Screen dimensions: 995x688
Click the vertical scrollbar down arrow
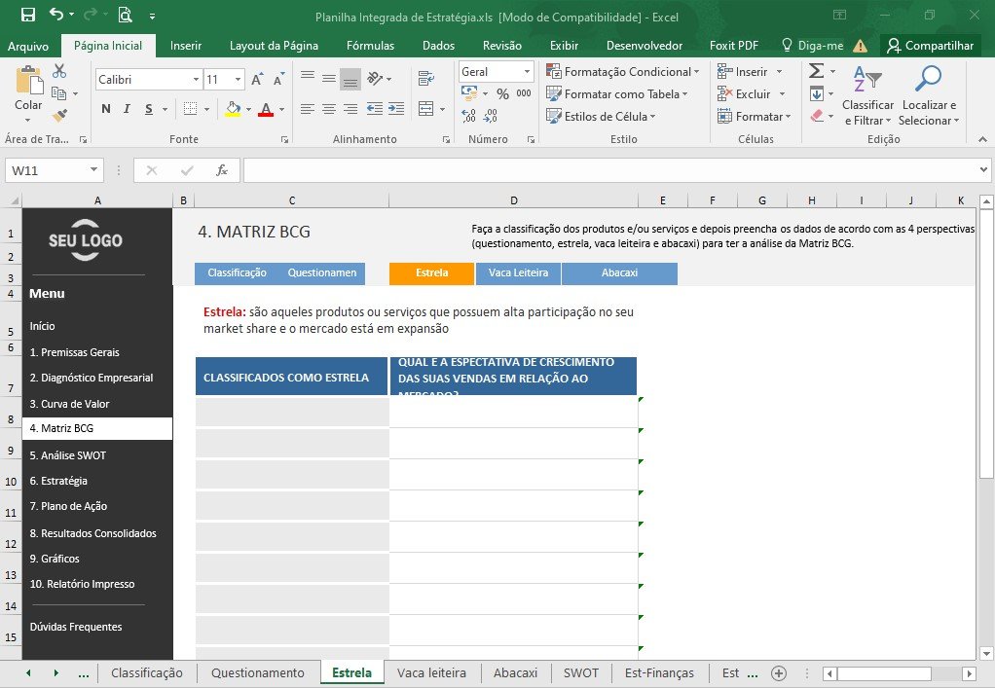click(x=986, y=653)
